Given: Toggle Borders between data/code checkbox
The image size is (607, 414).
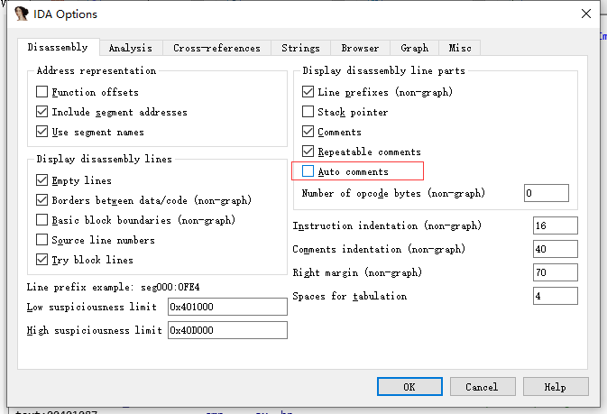Looking at the screenshot, I should (x=41, y=200).
